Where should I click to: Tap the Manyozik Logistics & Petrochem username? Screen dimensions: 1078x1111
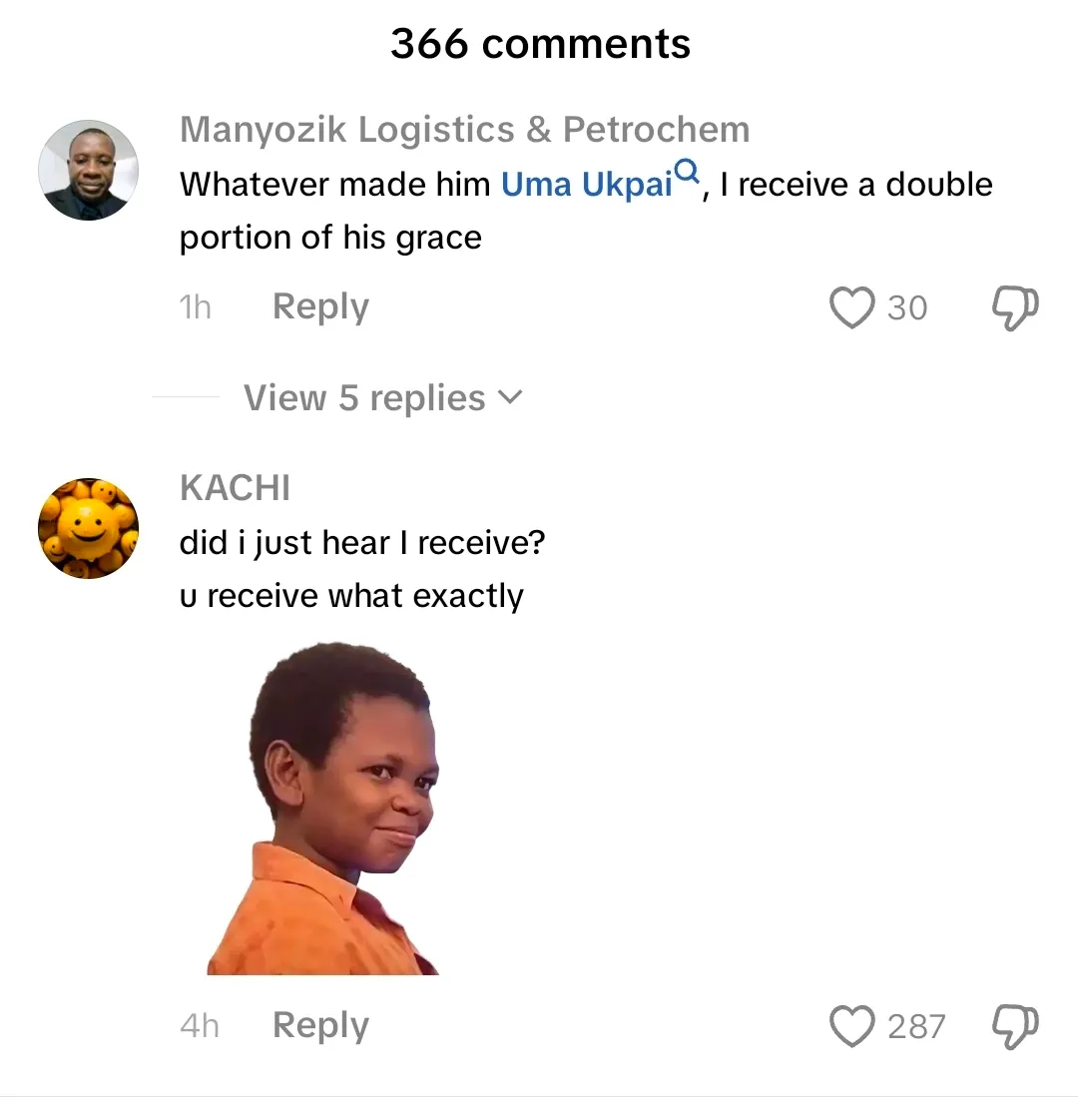pyautogui.click(x=464, y=130)
